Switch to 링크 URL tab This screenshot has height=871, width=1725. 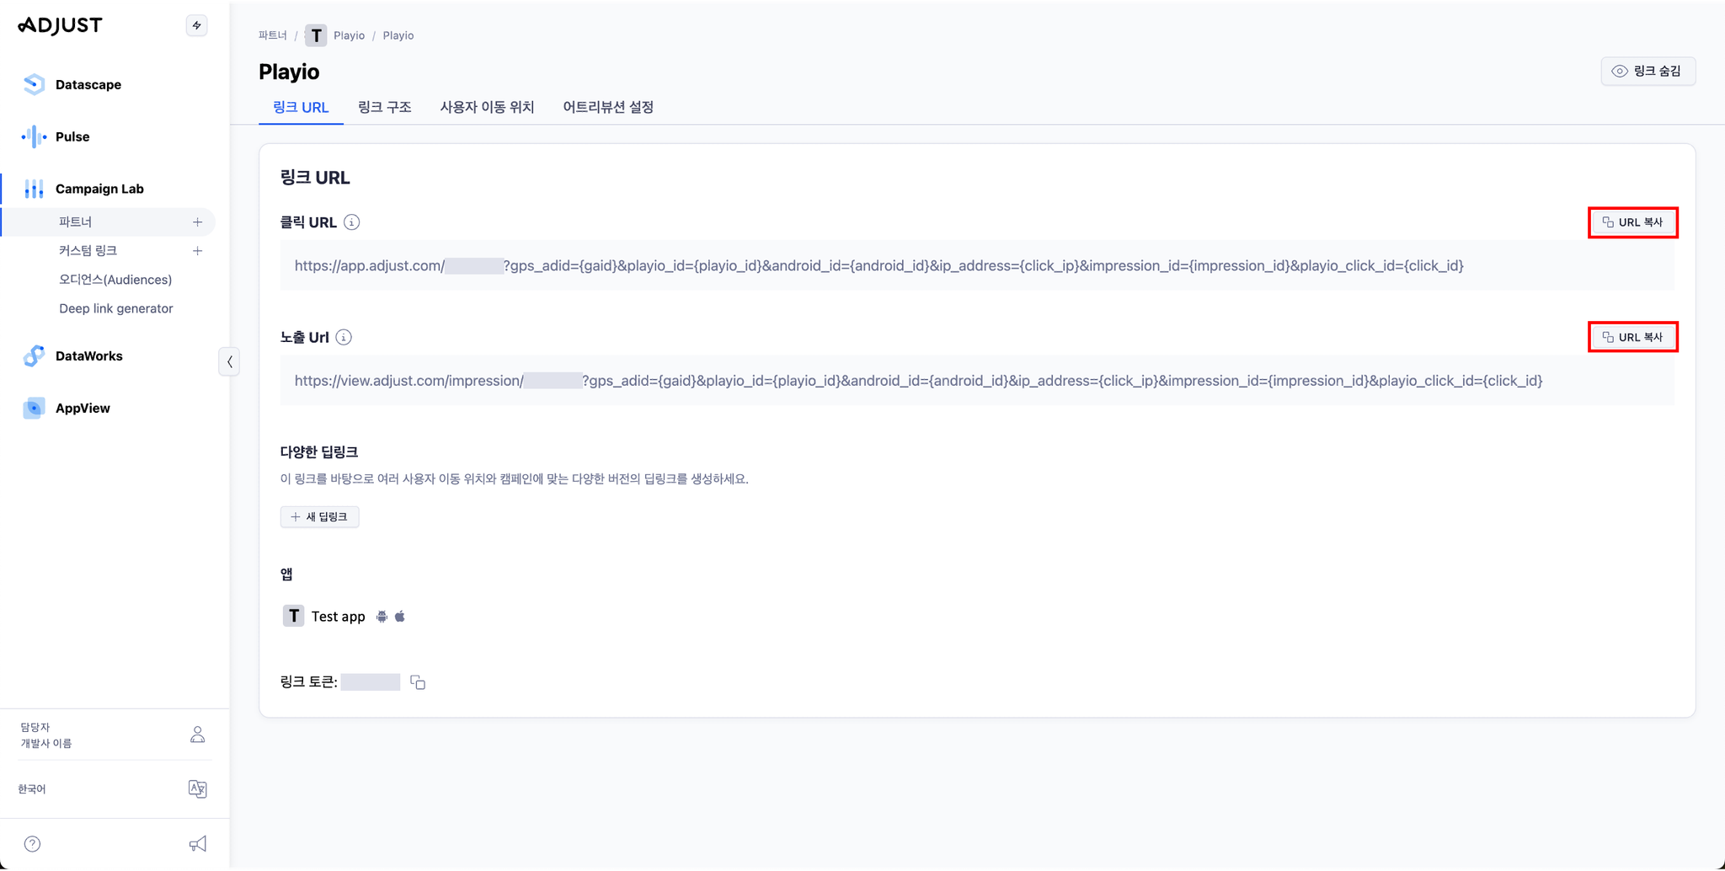(x=301, y=107)
